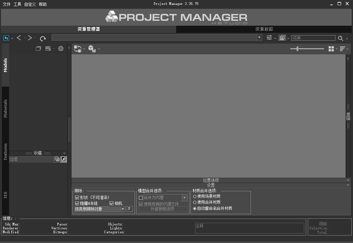
Task: Click the thumbnail size slider handle
Action: 297,49
